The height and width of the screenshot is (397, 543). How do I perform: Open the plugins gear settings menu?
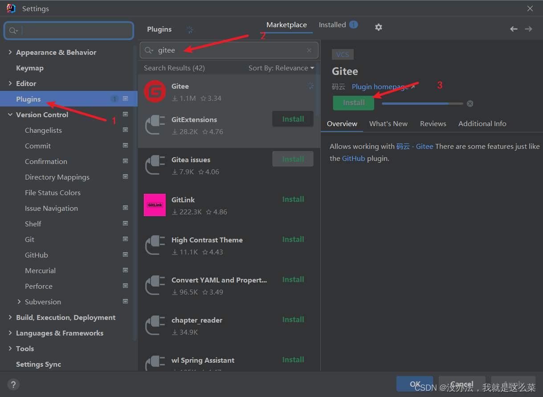tap(378, 27)
